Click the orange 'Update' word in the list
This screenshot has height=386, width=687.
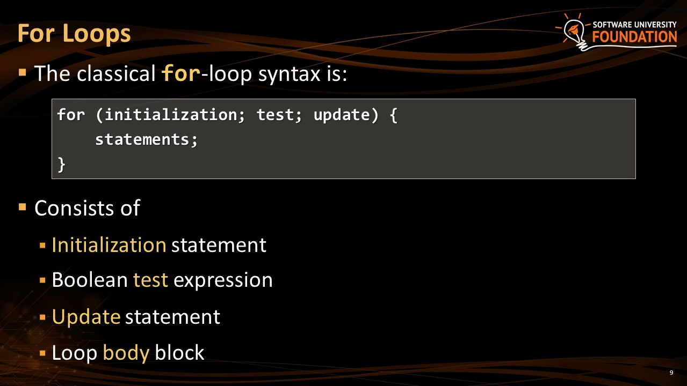[x=86, y=317]
